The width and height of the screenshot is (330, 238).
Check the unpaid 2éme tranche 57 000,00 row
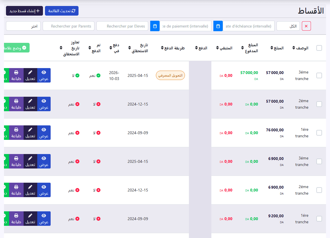tap(319, 104)
